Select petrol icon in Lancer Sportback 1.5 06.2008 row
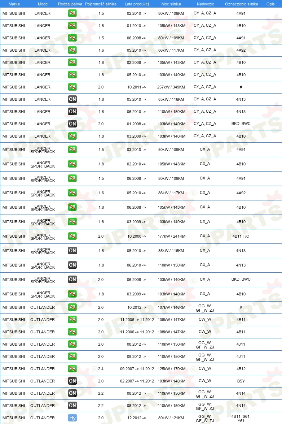This screenshot has height=424, width=282. [72, 178]
